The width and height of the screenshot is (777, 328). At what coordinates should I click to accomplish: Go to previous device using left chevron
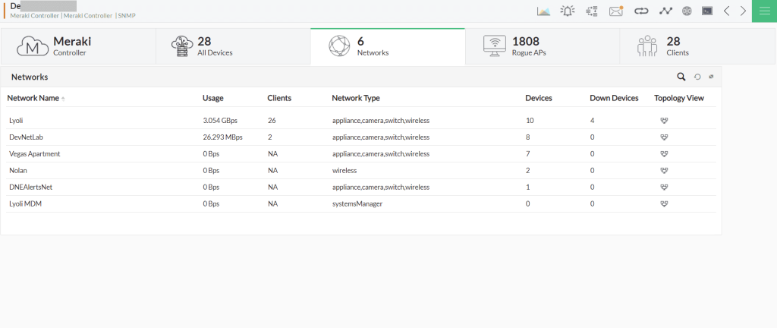coord(726,11)
